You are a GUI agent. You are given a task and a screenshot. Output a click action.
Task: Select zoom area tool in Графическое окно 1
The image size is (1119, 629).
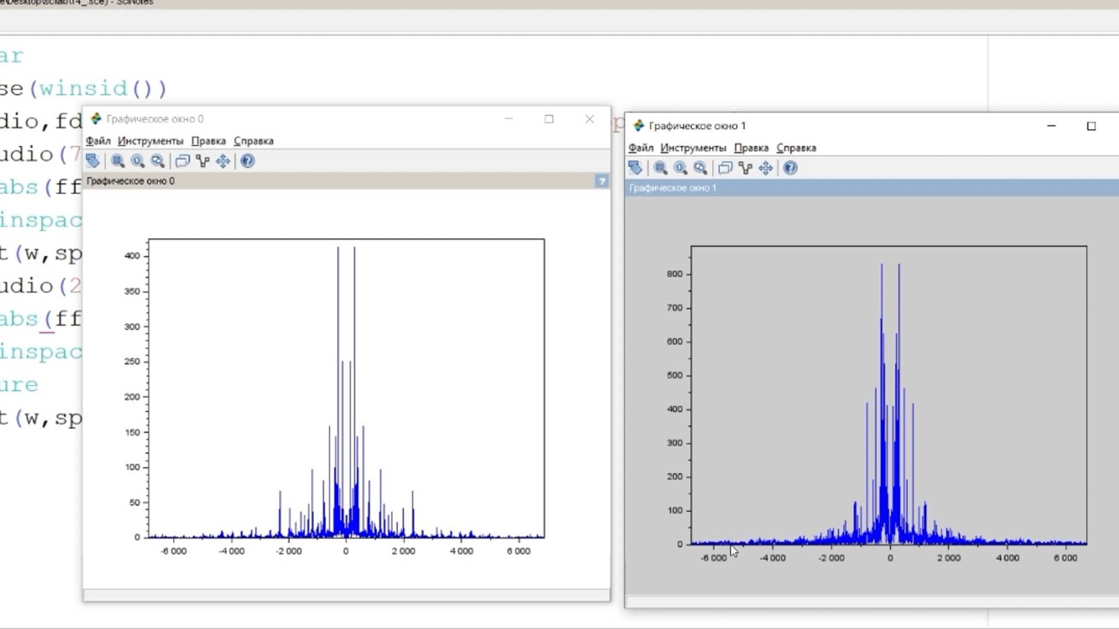[660, 168]
